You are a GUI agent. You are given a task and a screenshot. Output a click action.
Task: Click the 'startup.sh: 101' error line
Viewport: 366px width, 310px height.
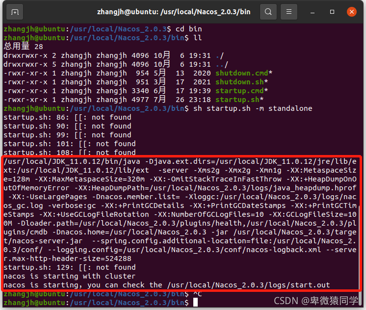(x=70, y=144)
